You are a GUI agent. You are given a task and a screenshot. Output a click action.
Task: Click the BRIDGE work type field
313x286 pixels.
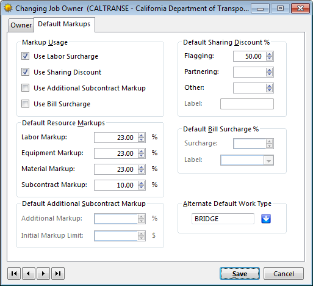[x=223, y=219]
